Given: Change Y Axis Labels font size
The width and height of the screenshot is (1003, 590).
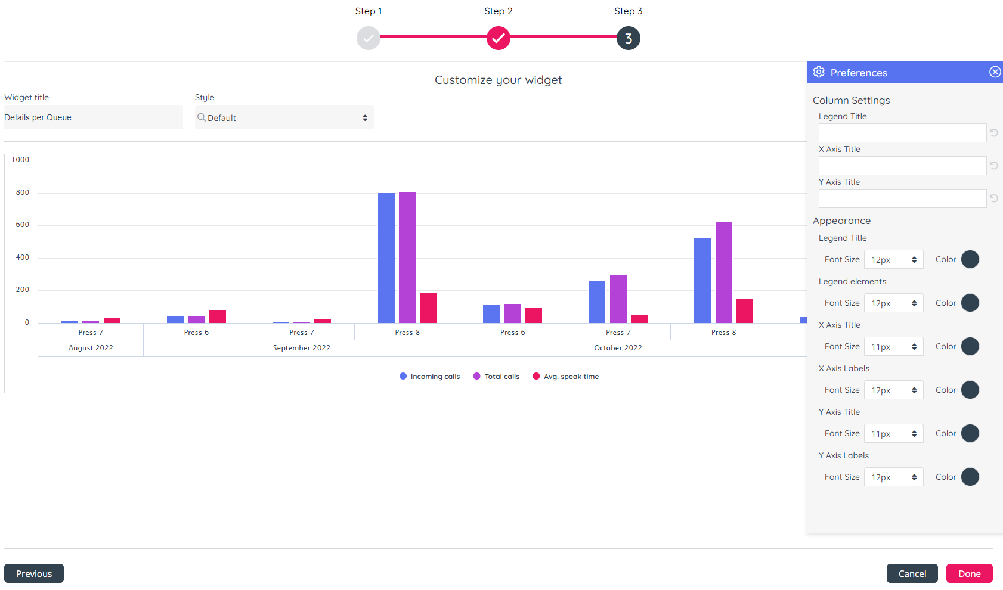Looking at the screenshot, I should click(893, 477).
